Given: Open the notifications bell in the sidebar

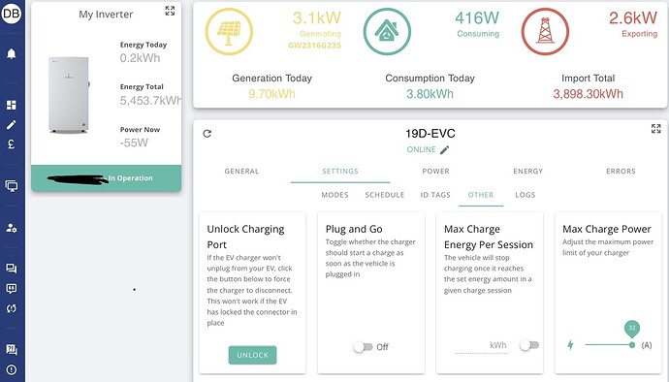Looking at the screenshot, I should tap(12, 53).
